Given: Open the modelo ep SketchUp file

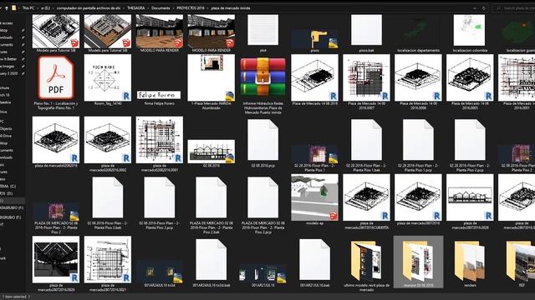Looking at the screenshot, I should click(314, 197).
